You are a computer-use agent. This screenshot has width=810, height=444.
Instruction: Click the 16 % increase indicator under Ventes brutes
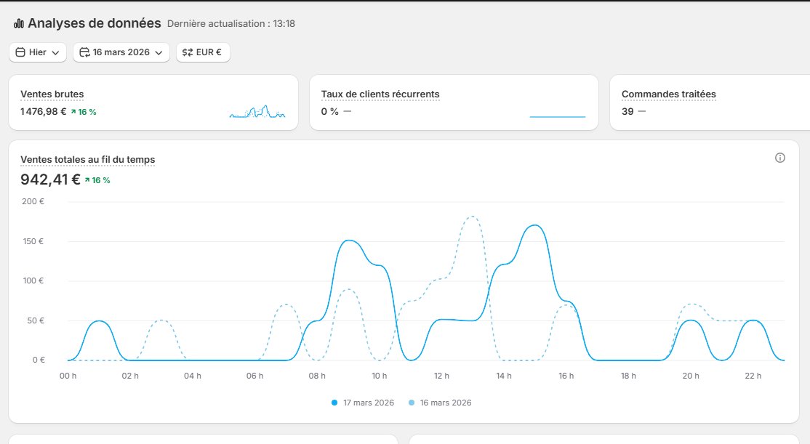(x=84, y=112)
